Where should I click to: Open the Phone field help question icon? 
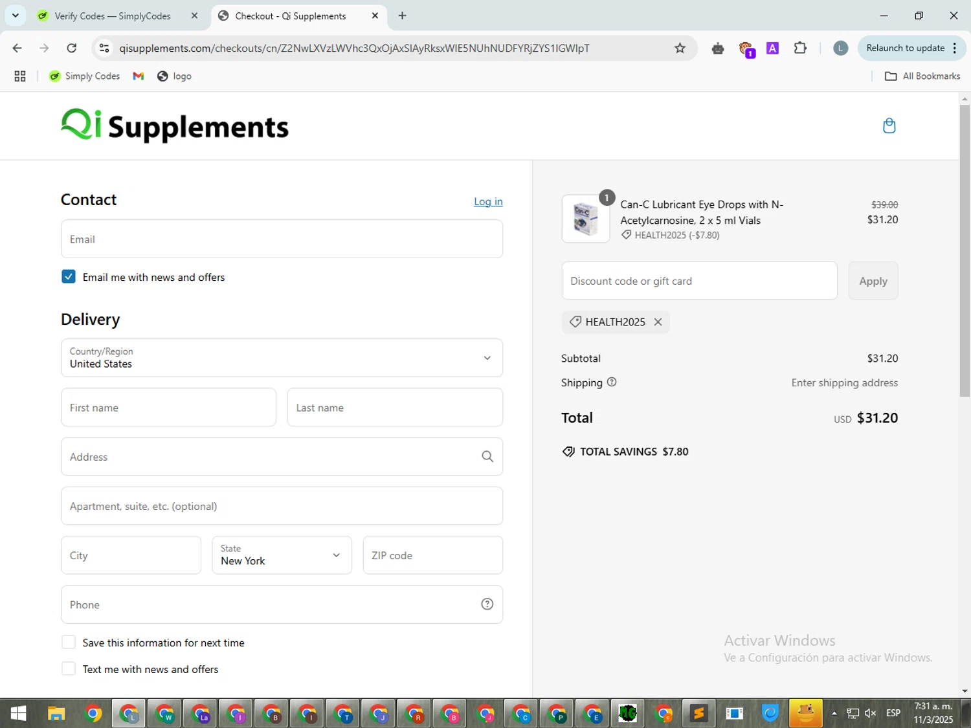pyautogui.click(x=487, y=604)
